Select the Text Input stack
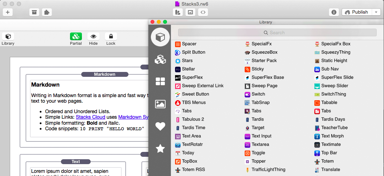 [x=258, y=136]
